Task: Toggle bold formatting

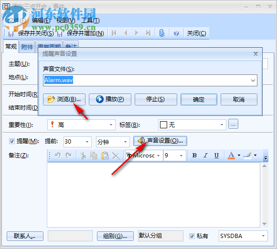Action: pos(194,156)
